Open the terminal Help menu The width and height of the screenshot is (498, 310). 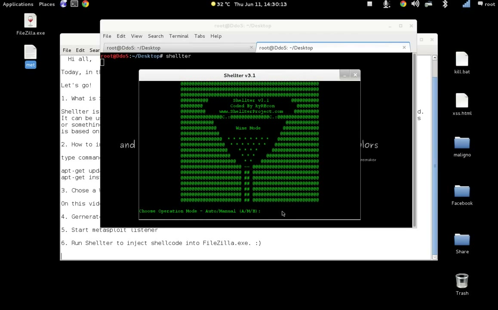point(216,36)
